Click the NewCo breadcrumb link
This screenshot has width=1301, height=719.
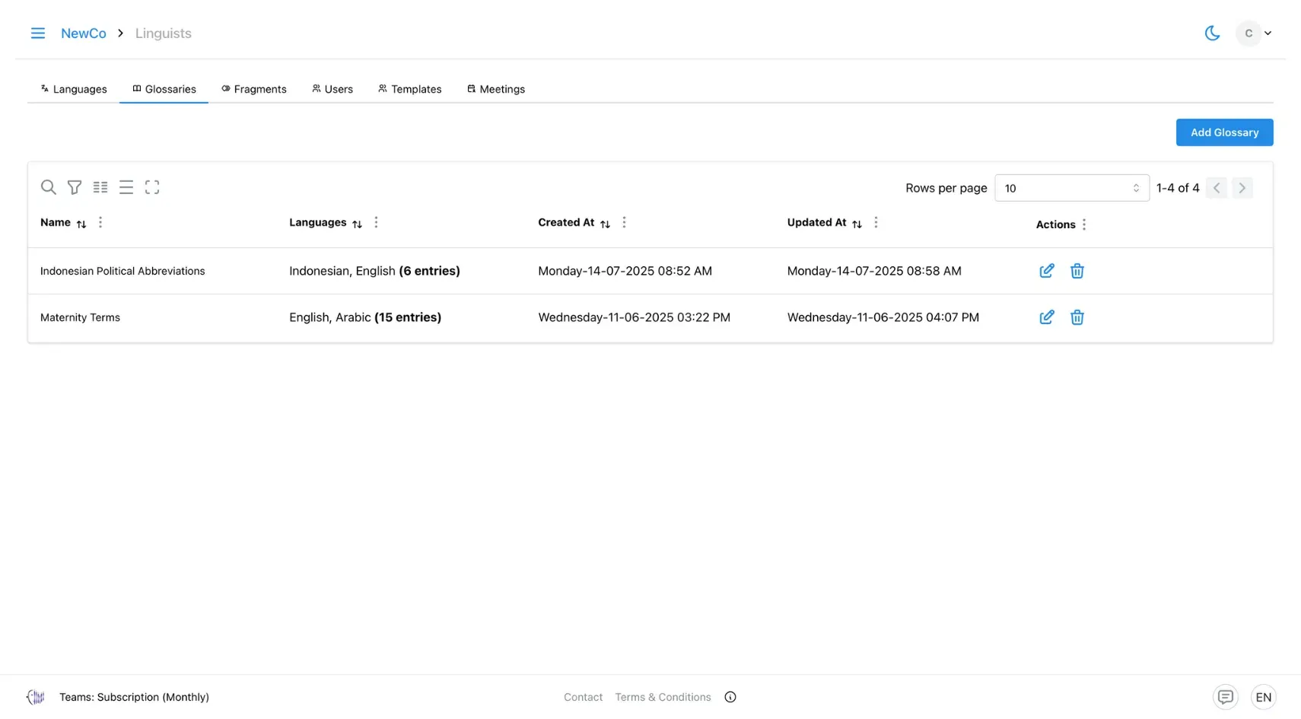point(84,33)
